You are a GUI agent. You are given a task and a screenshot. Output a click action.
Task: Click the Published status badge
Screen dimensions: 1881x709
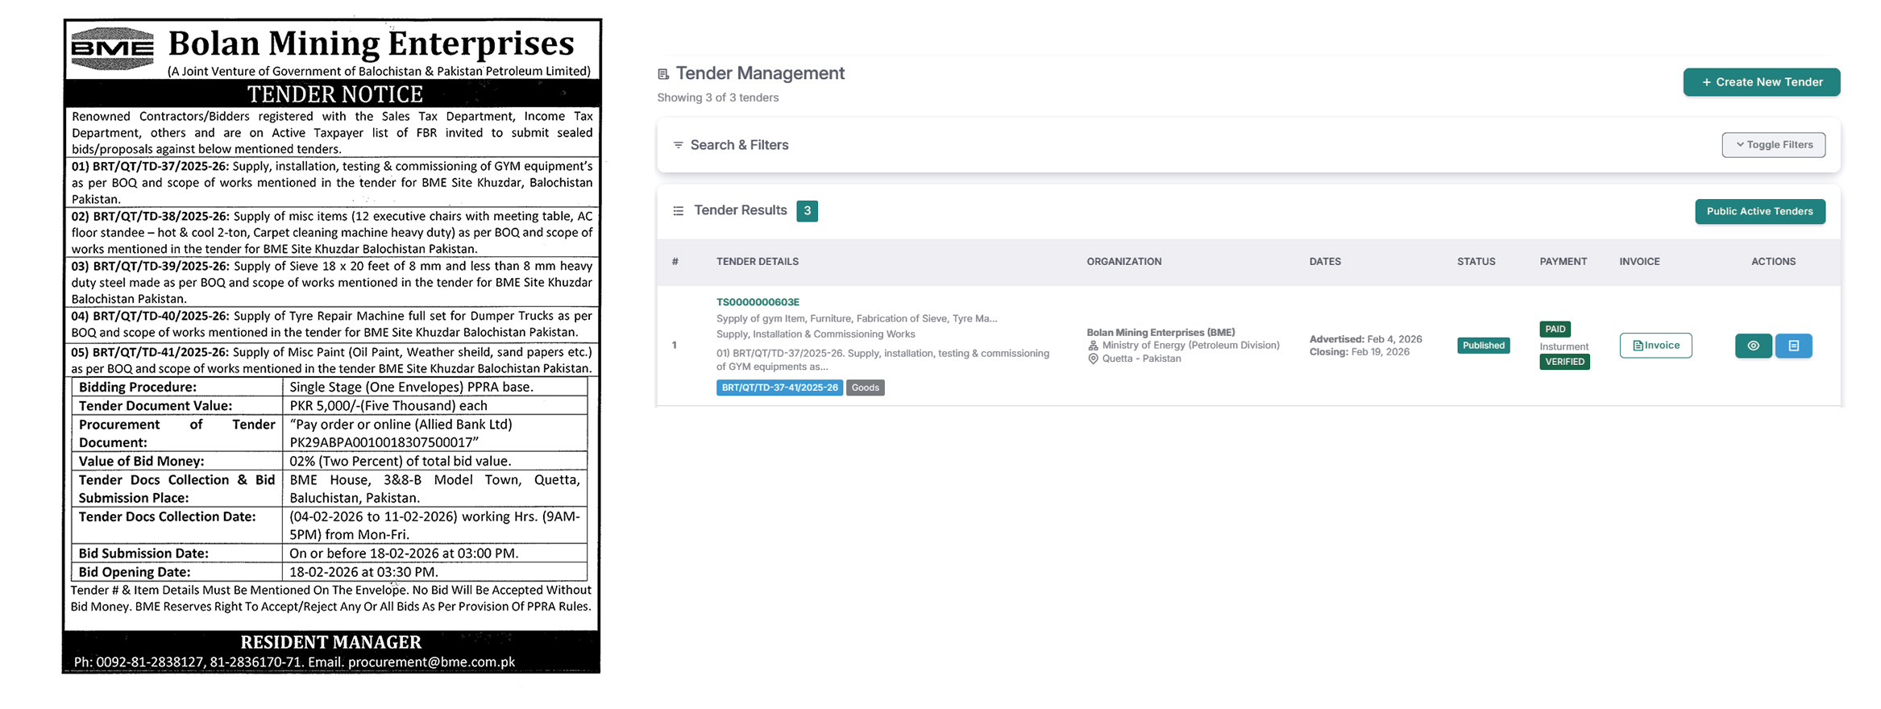click(x=1483, y=346)
